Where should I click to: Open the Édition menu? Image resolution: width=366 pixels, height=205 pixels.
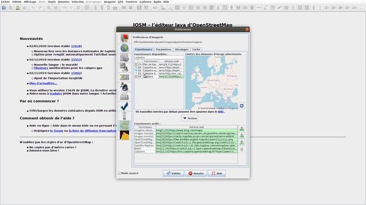[x=17, y=2]
